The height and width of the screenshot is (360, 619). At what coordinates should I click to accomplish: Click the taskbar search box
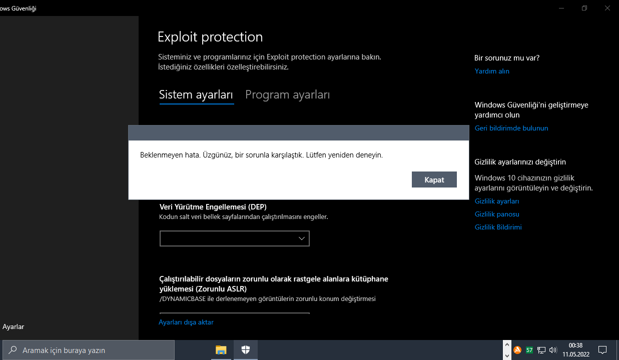coord(89,350)
